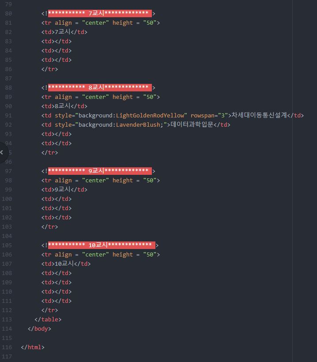This screenshot has width=317, height=362.
Task: Click the <td>8교시</td> code line
Action: (64, 106)
